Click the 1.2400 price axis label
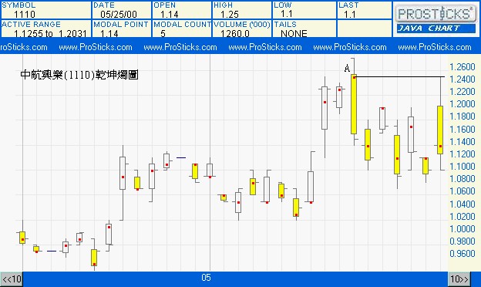481x287 pixels. [462, 79]
